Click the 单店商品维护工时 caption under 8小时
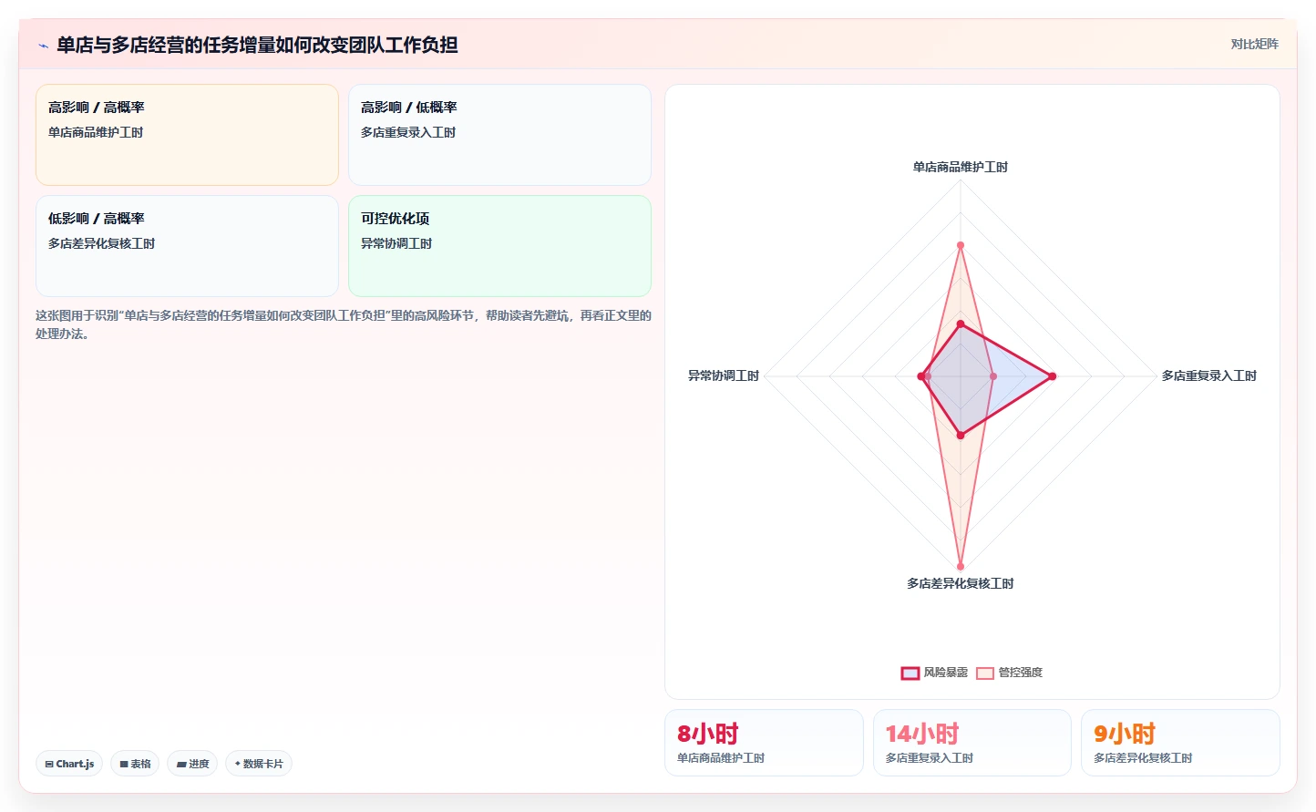Image resolution: width=1316 pixels, height=812 pixels. click(721, 758)
